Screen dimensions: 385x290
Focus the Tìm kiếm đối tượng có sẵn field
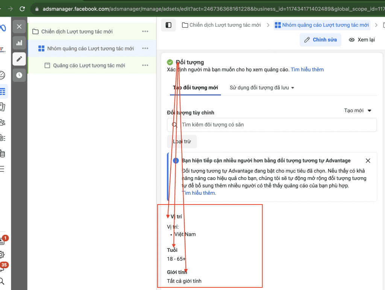click(272, 125)
